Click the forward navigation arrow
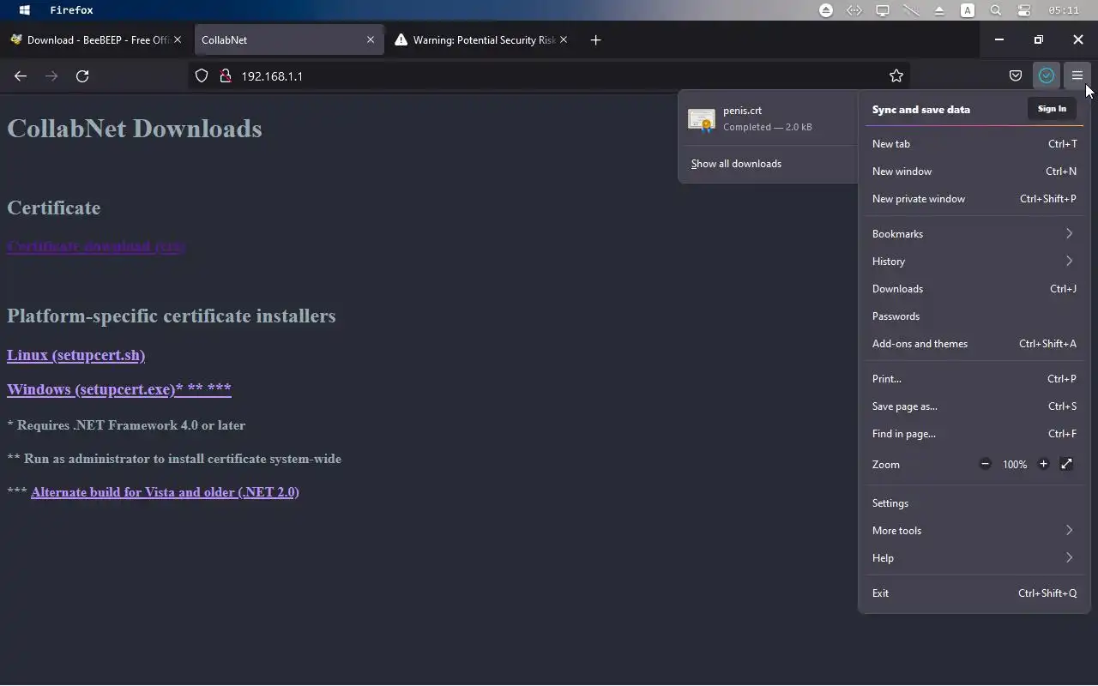This screenshot has width=1098, height=686. 51,76
